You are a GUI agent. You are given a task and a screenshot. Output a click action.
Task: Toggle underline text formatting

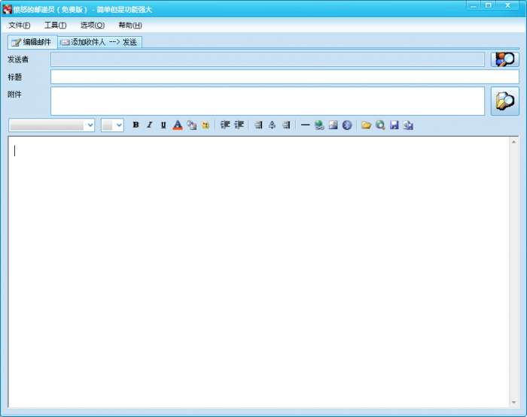[x=163, y=125]
